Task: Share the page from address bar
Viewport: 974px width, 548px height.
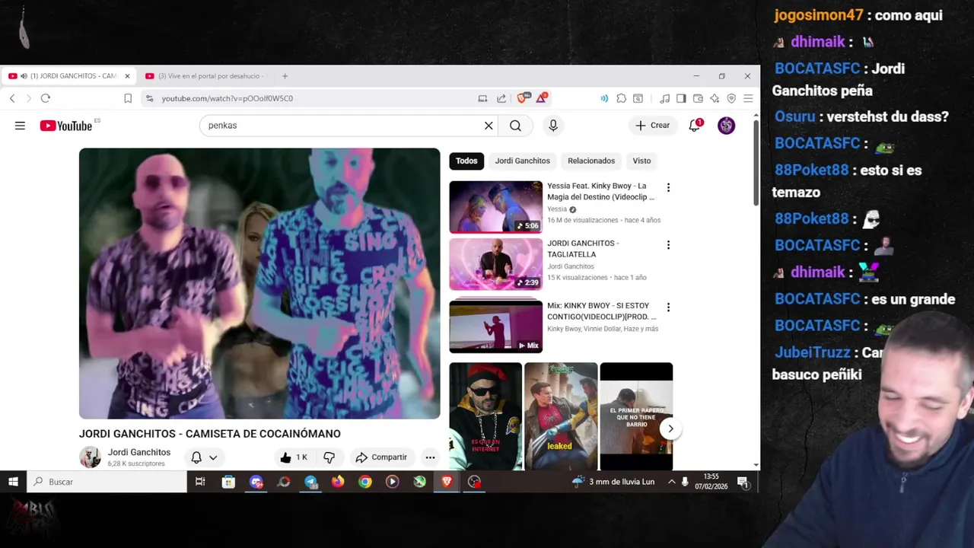Action: pos(501,98)
